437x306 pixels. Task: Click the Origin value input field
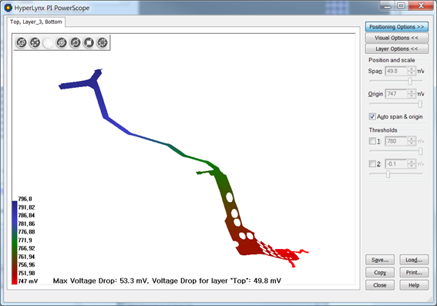[396, 94]
